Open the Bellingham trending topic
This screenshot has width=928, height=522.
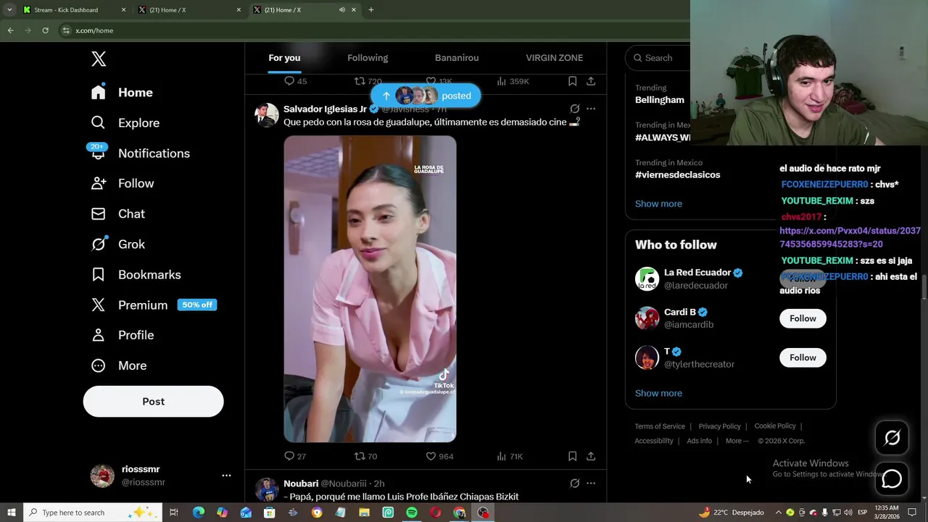tap(660, 99)
